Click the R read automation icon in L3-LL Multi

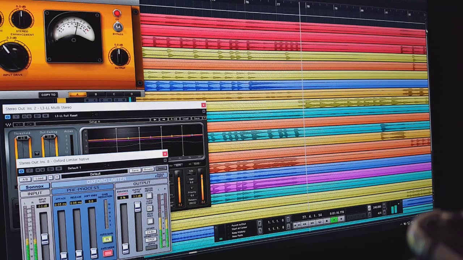point(24,116)
